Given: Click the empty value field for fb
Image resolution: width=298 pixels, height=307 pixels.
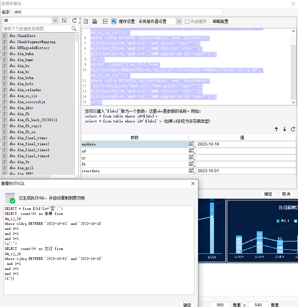Looking at the screenshot, I should [246, 164].
